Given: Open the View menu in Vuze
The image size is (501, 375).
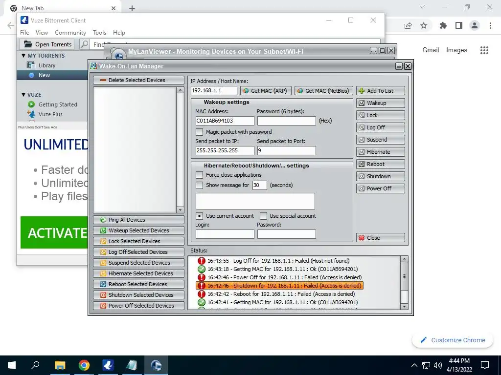Looking at the screenshot, I should coord(42,33).
